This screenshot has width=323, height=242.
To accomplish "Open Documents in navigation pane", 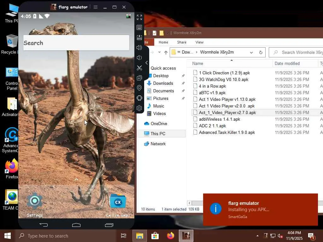I will (163, 91).
